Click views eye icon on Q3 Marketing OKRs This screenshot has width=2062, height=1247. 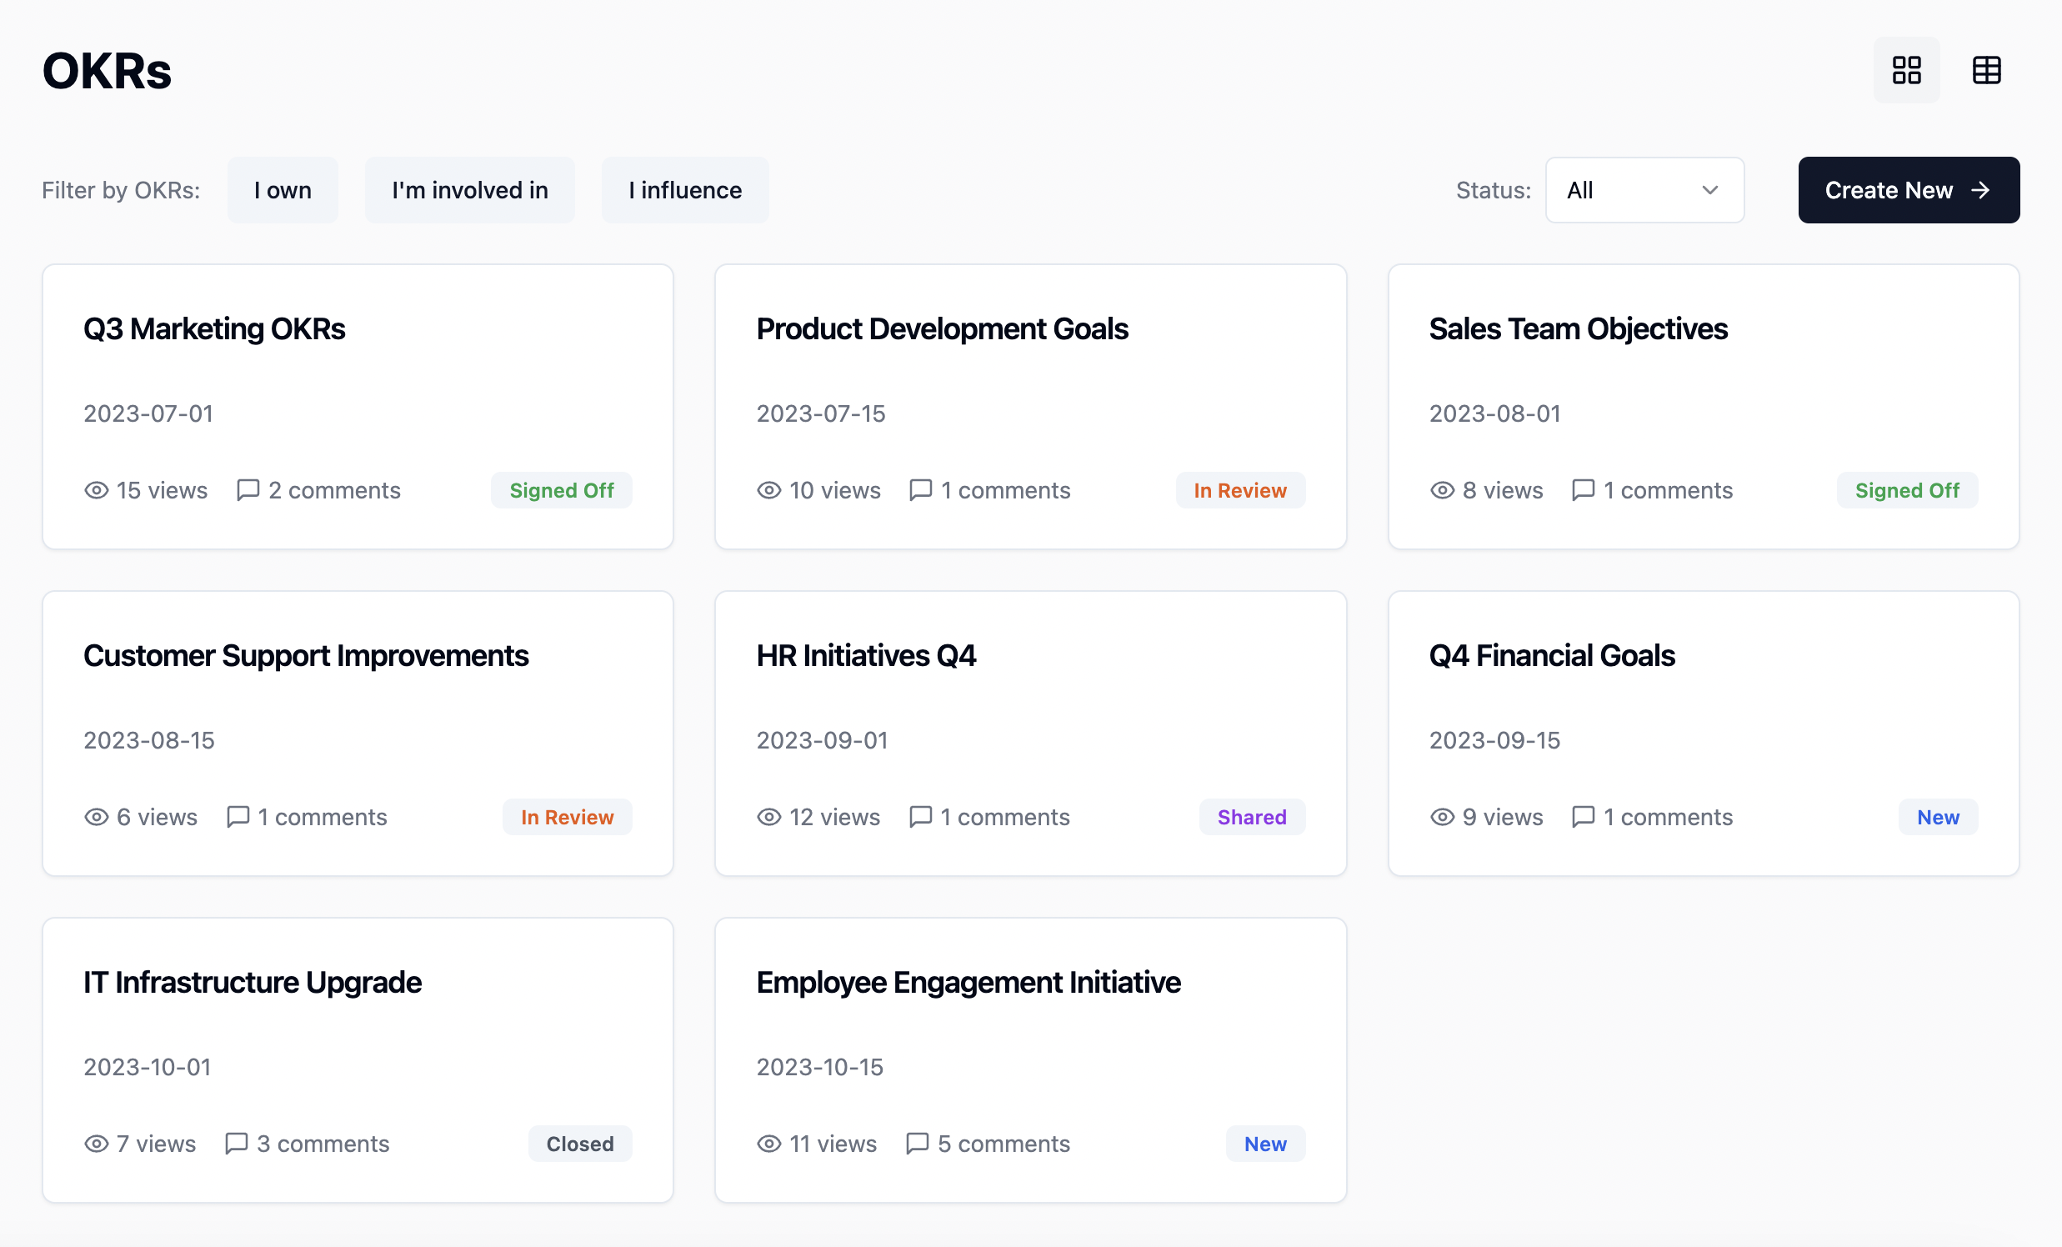tap(96, 490)
